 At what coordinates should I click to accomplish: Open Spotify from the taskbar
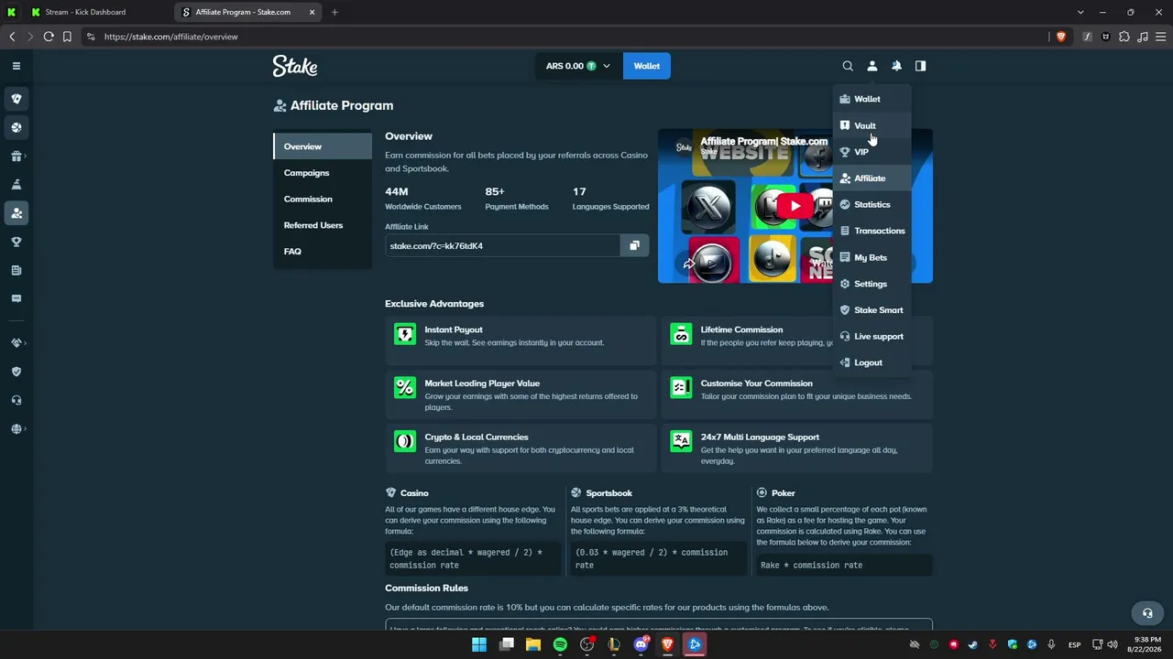[560, 644]
